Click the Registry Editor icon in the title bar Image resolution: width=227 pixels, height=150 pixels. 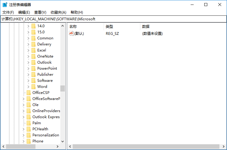(x=5, y=5)
